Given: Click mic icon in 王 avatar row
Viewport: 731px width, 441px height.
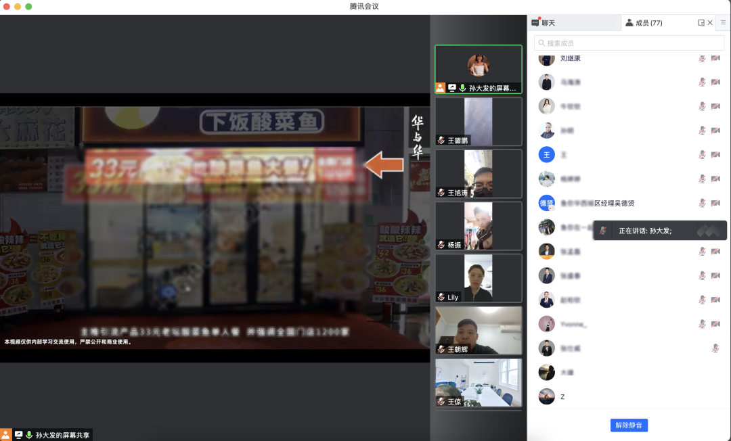Looking at the screenshot, I should tap(702, 155).
